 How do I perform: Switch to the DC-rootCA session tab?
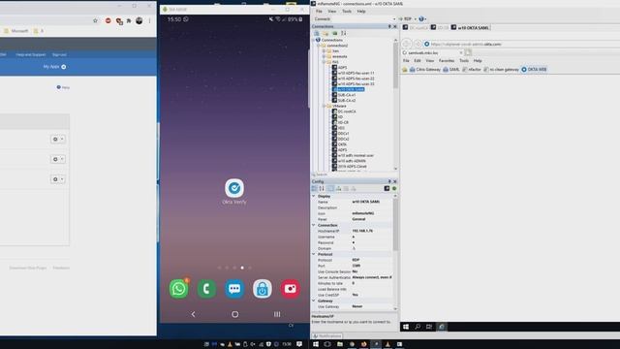pos(416,28)
